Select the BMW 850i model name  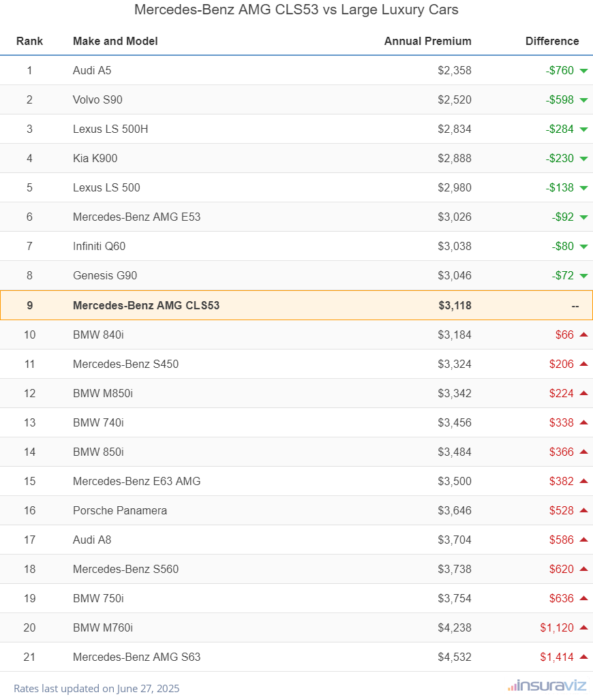pyautogui.click(x=98, y=452)
